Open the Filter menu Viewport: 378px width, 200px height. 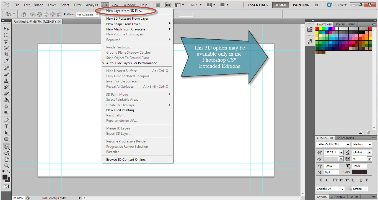[78, 5]
